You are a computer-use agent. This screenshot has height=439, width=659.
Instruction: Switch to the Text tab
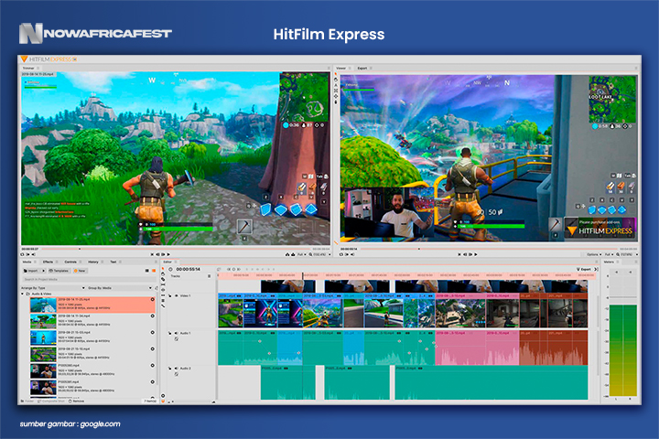tap(113, 262)
